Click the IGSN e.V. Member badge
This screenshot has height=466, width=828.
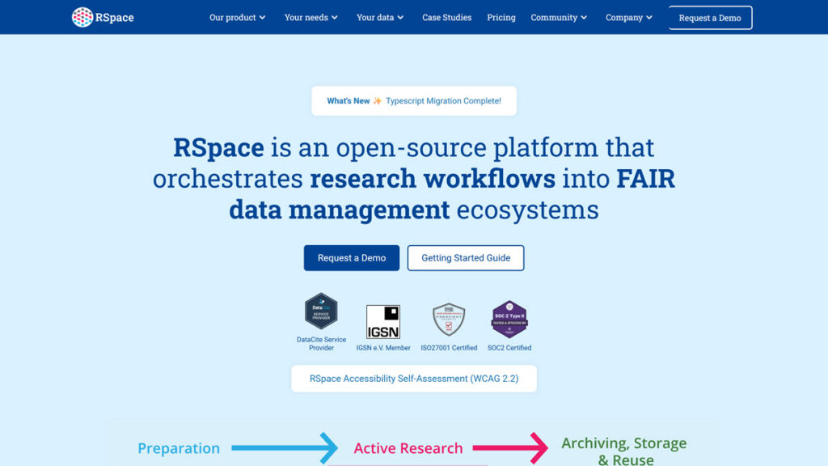[382, 322]
